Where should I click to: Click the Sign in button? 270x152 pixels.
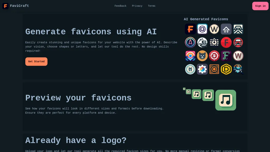pos(260,6)
